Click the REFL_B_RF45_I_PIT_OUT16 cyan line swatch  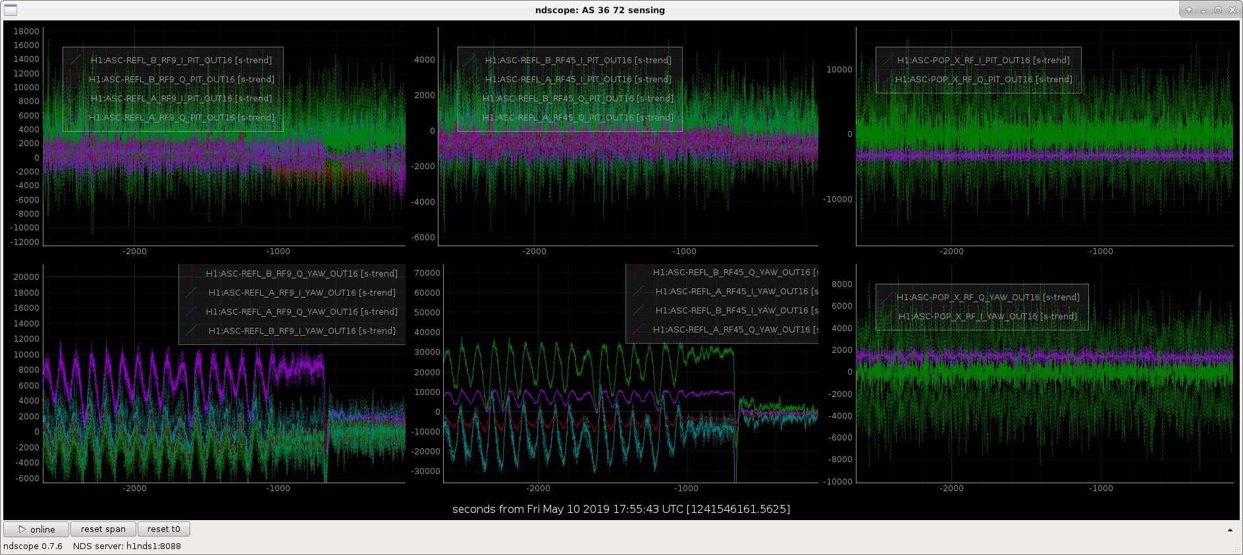point(470,60)
